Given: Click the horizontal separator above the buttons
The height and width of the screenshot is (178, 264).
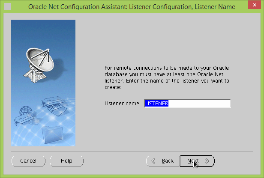Looking at the screenshot, I should pos(132,151).
